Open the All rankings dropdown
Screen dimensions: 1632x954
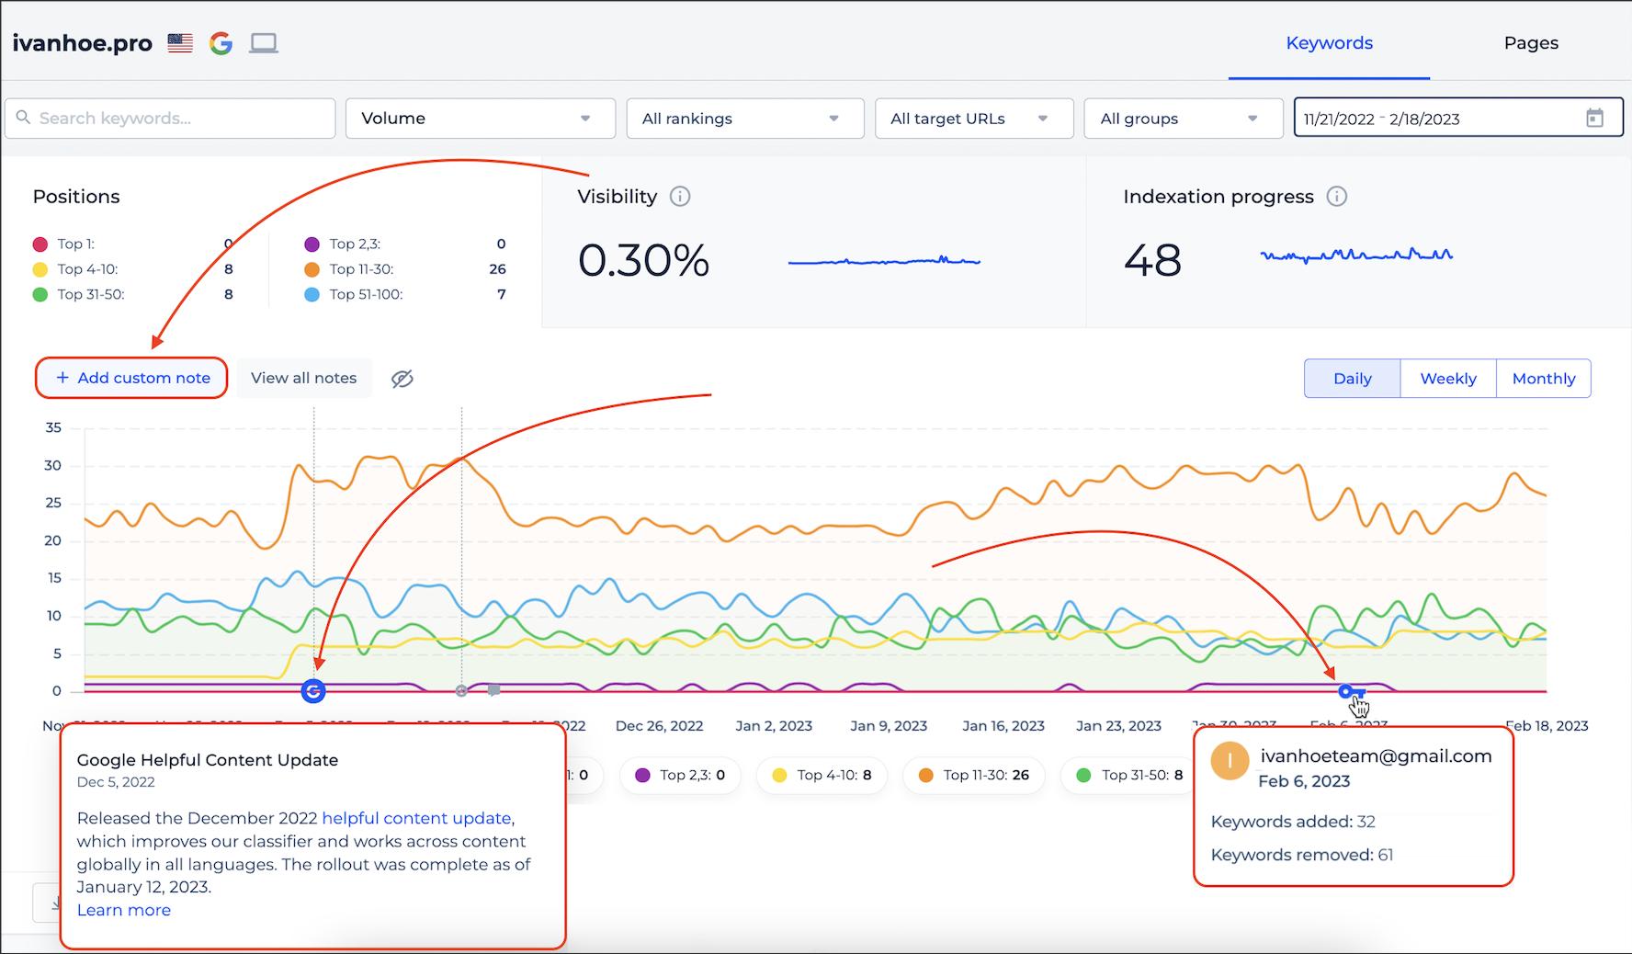[x=745, y=119]
